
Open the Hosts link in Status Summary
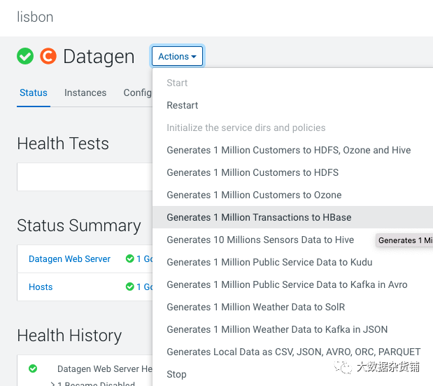tap(41, 287)
